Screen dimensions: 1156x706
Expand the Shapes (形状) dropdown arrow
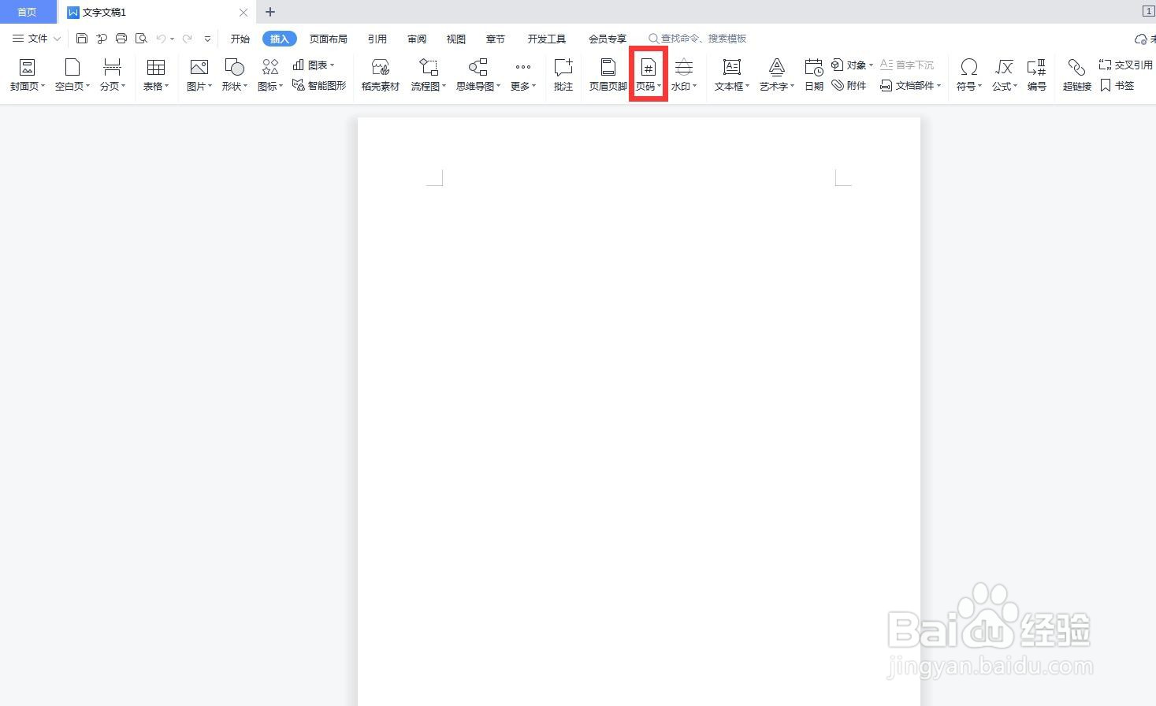point(245,86)
